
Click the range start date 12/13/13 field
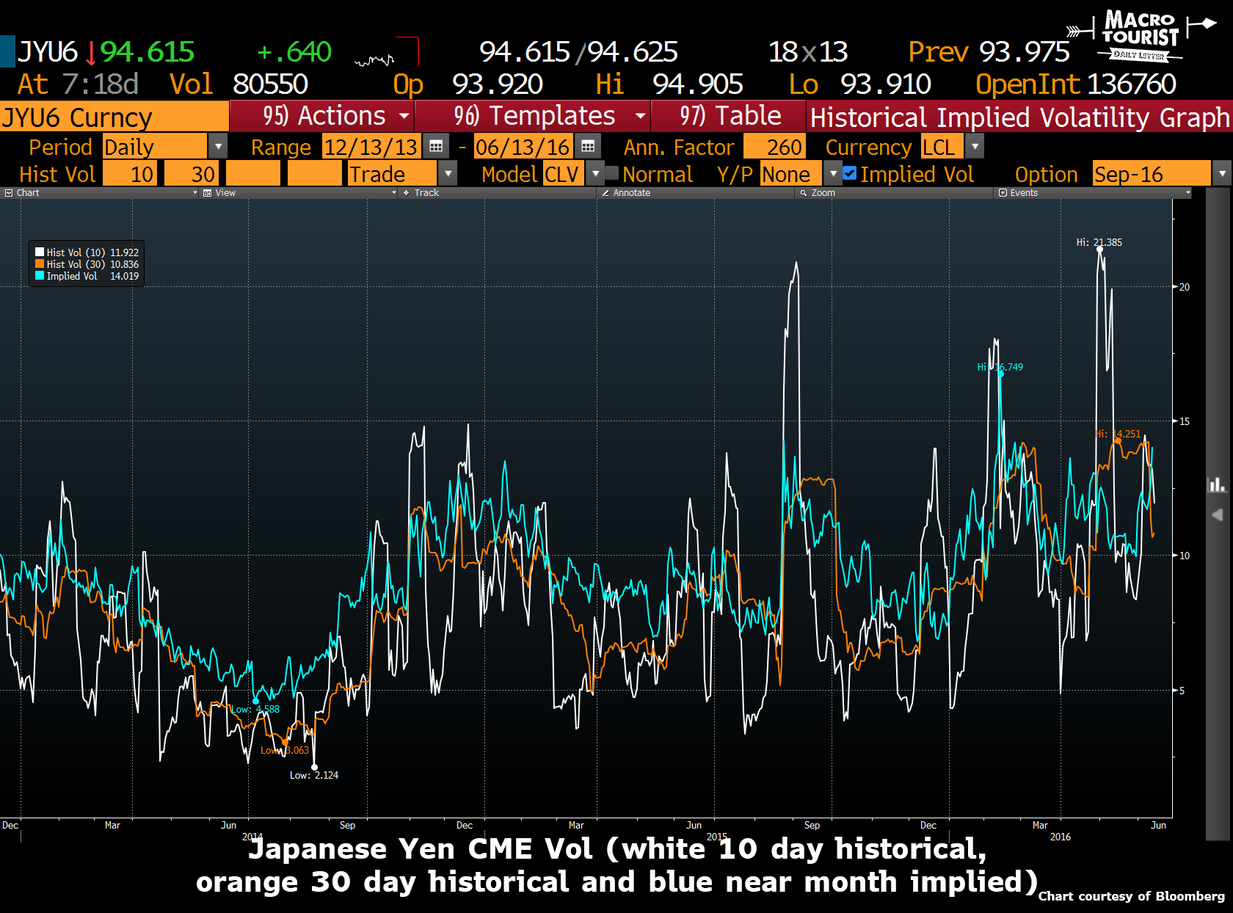tap(371, 147)
